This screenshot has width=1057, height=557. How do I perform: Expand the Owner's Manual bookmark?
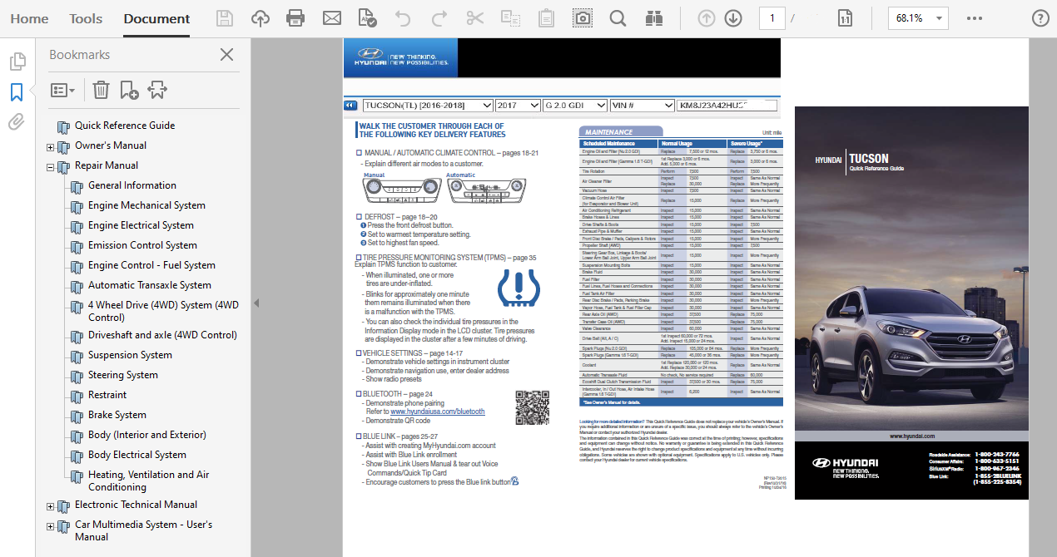tap(50, 147)
